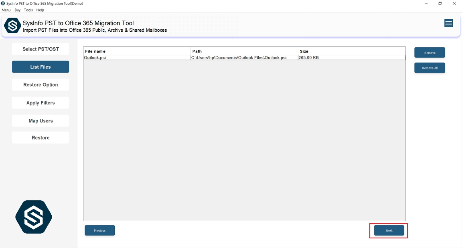This screenshot has width=462, height=248.
Task: Click the Remove button
Action: tap(430, 53)
